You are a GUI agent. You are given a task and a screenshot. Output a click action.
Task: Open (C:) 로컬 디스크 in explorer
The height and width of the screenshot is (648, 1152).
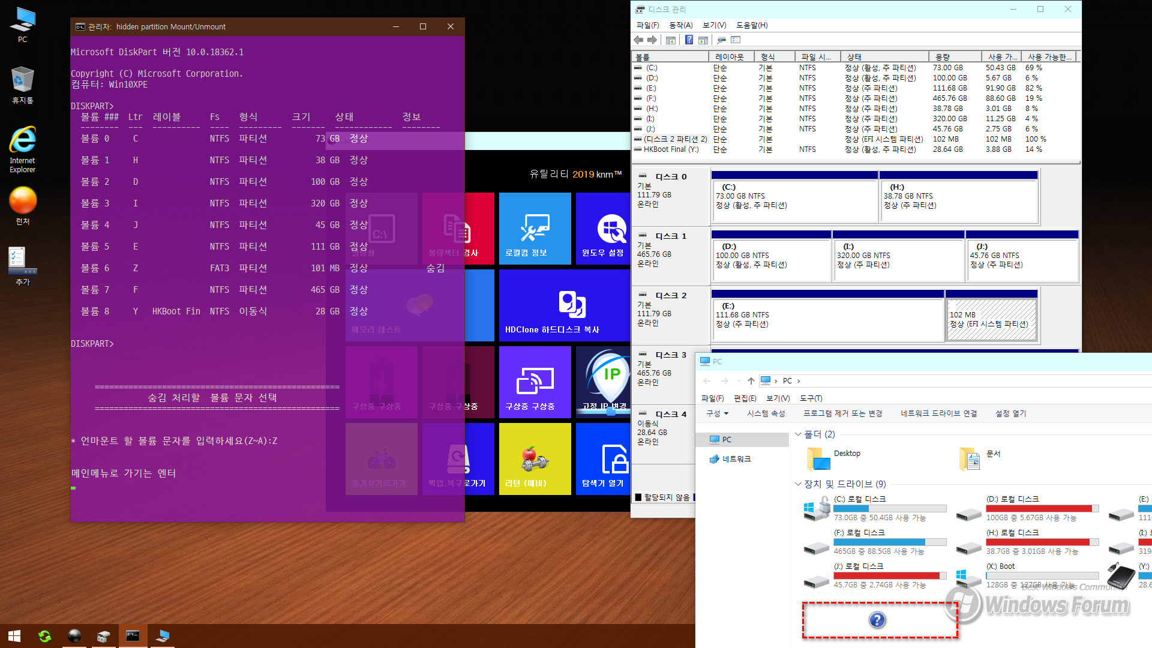pyautogui.click(x=876, y=508)
